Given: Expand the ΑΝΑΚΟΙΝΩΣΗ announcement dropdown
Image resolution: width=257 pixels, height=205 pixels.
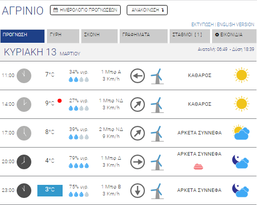Looking at the screenshot, I should click(x=147, y=10).
